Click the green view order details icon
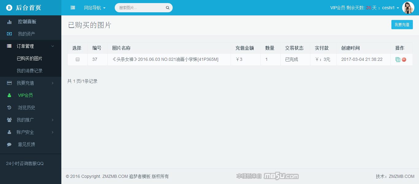This screenshot has height=184, width=419. tap(398, 60)
